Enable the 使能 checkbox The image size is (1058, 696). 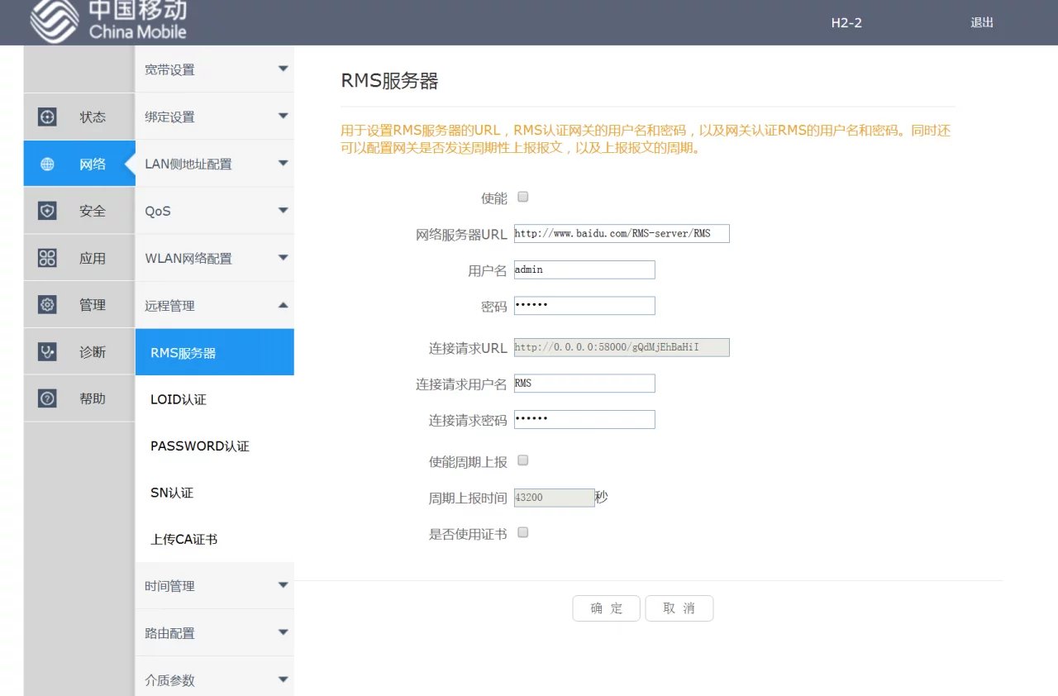(x=522, y=197)
